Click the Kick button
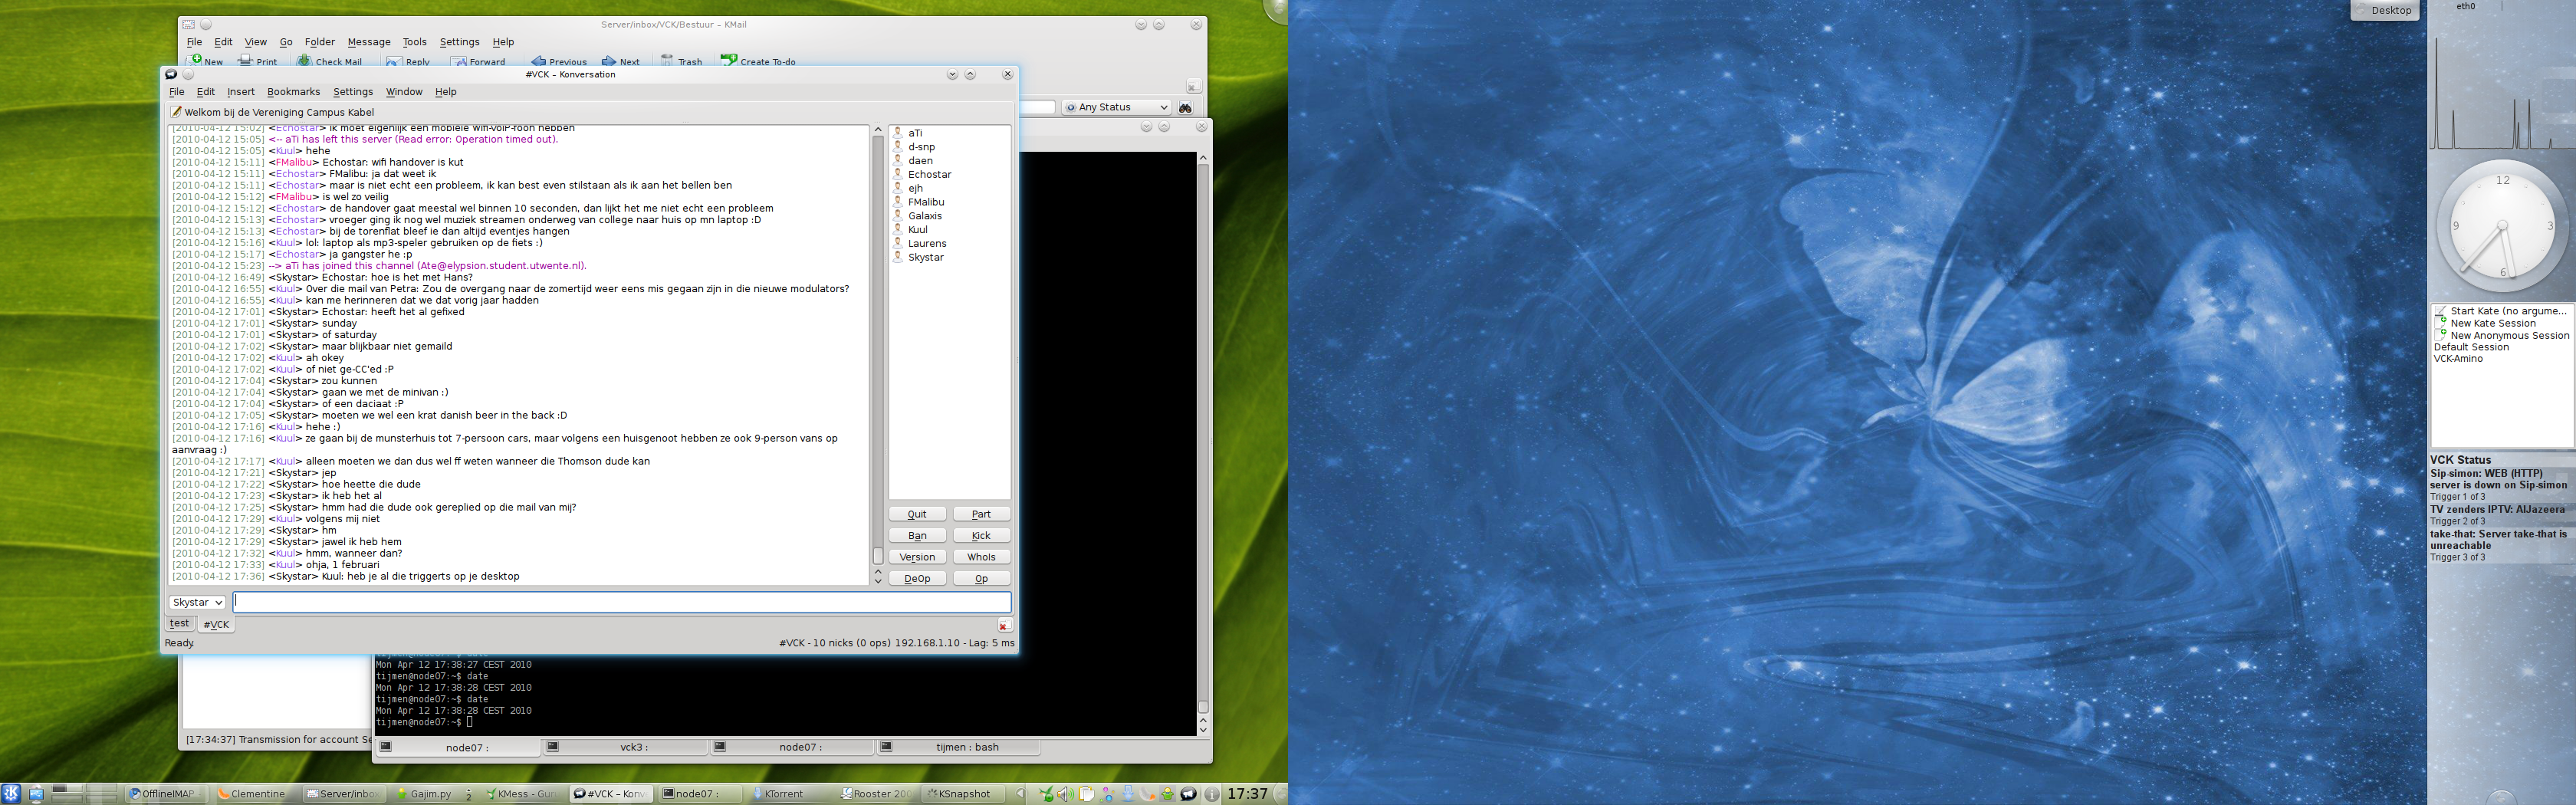The image size is (2576, 805). (x=980, y=536)
